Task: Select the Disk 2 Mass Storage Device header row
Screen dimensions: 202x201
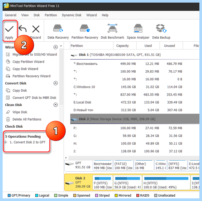Action: pos(135,119)
